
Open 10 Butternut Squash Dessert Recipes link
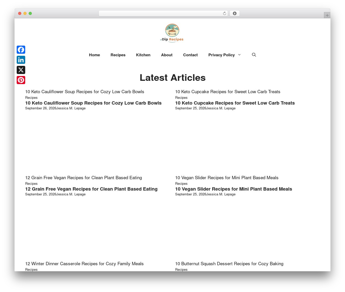tap(229, 263)
